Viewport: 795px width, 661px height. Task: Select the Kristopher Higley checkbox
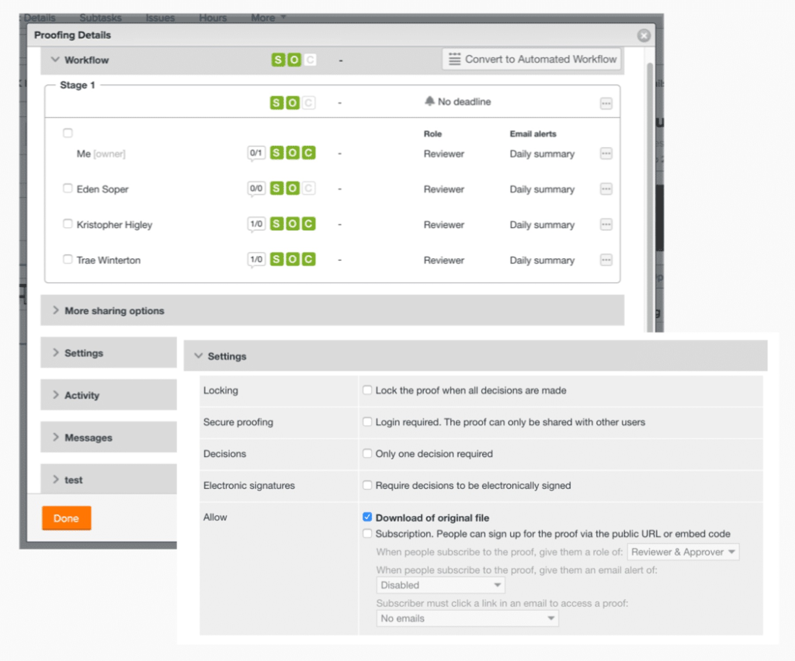click(68, 223)
